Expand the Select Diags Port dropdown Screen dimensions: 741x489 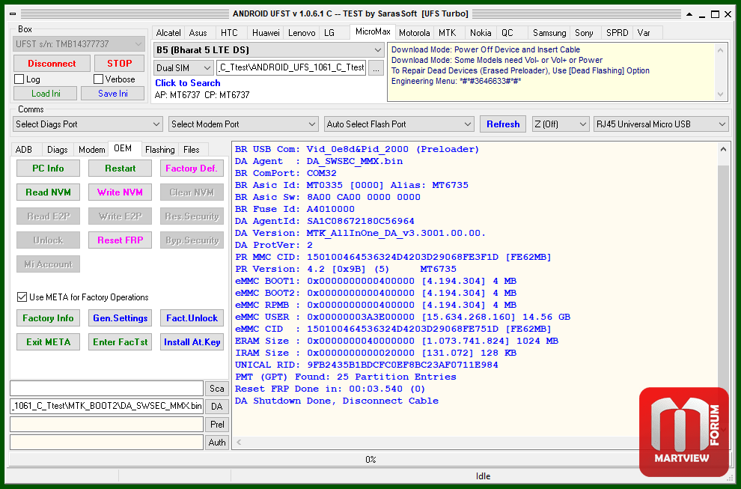pyautogui.click(x=88, y=124)
